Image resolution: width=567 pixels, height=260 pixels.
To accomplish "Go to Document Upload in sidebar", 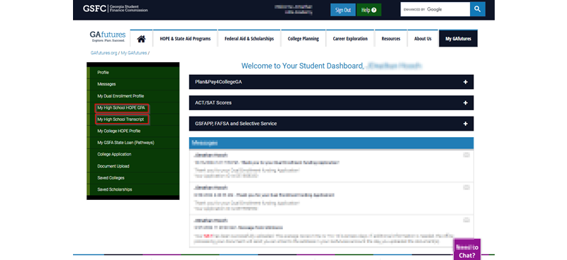I will pos(113,166).
